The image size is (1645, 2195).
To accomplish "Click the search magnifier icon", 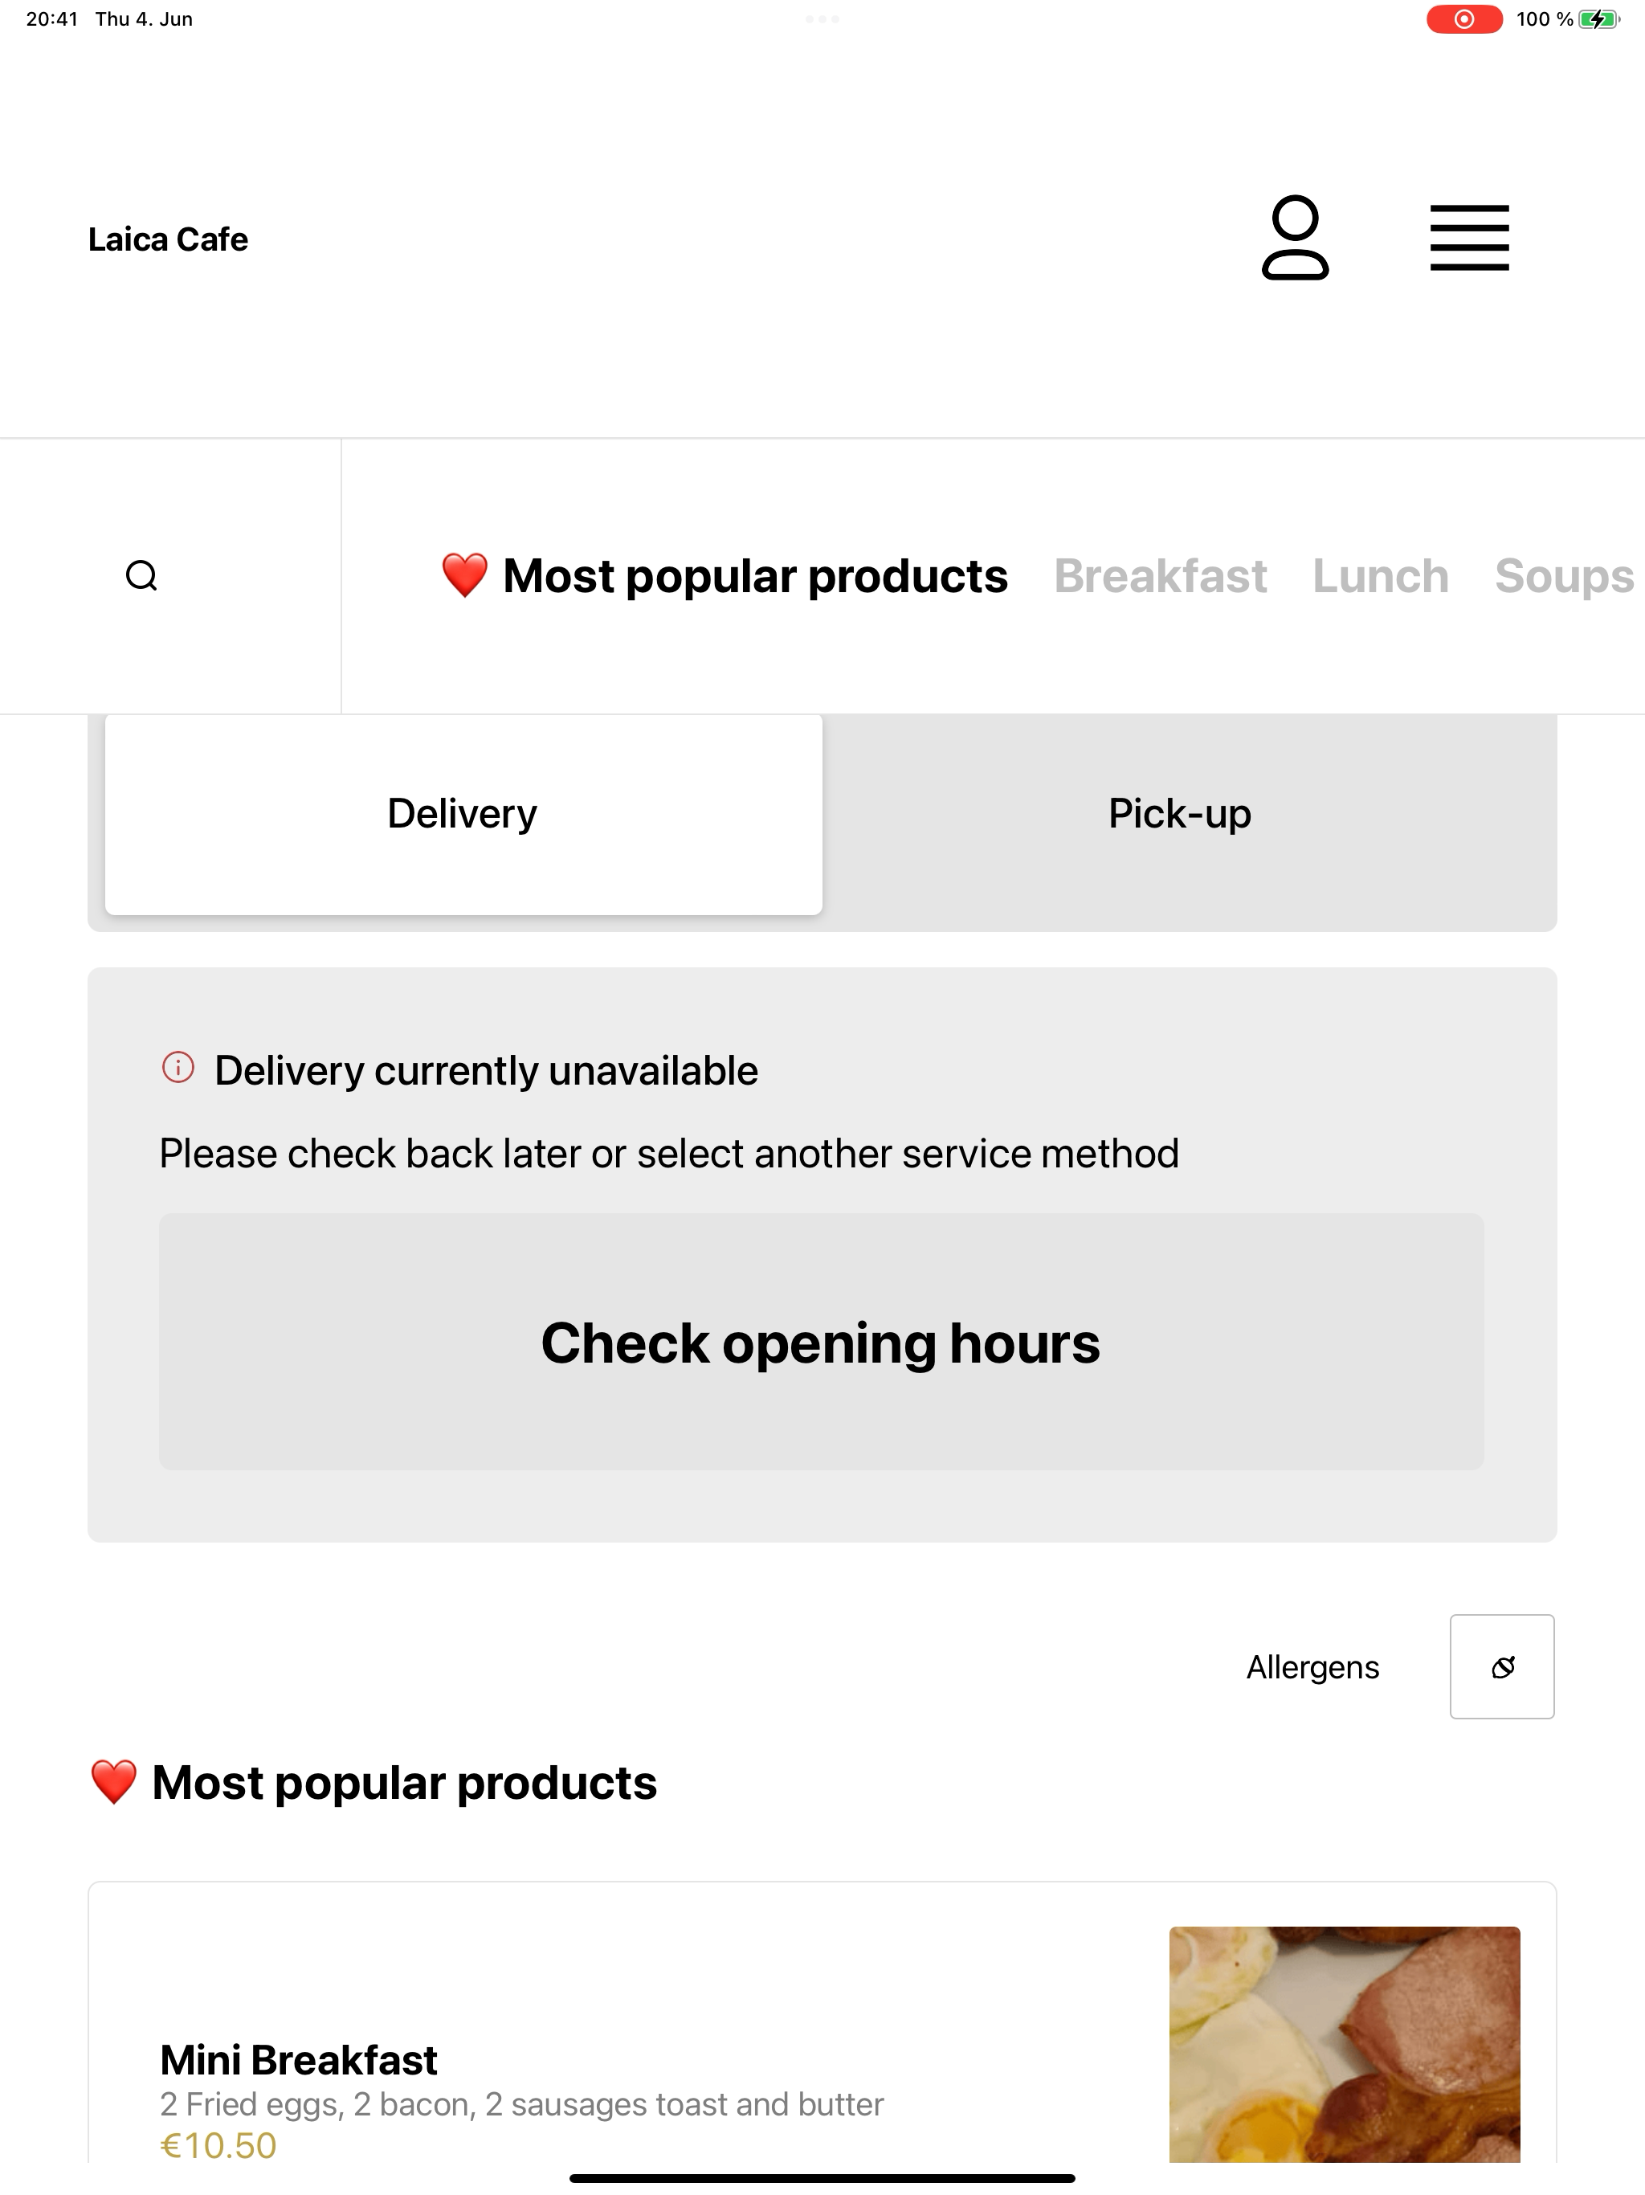I will coord(142,575).
